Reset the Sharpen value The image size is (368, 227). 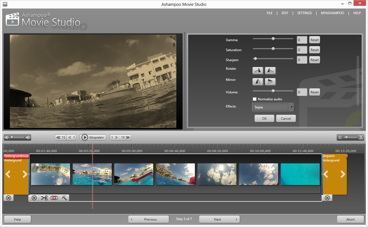(x=314, y=60)
